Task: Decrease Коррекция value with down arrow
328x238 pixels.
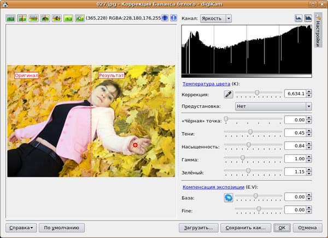Action: 309,96
